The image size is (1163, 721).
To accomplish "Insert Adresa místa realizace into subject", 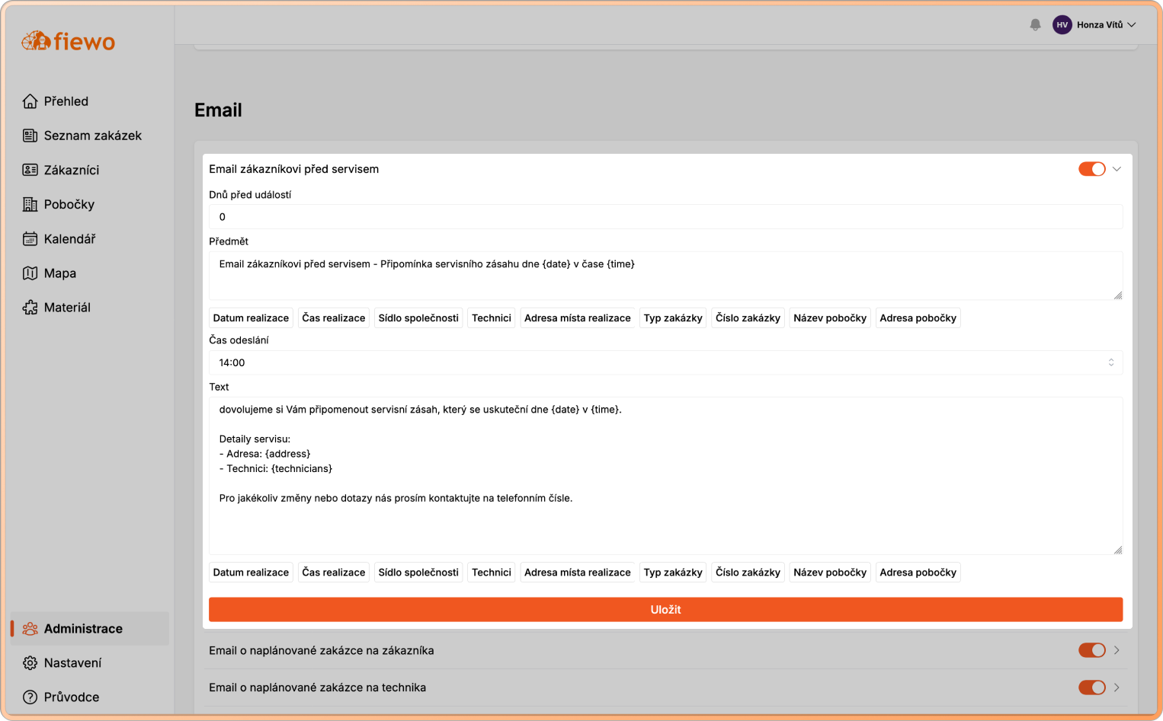I will (x=578, y=318).
